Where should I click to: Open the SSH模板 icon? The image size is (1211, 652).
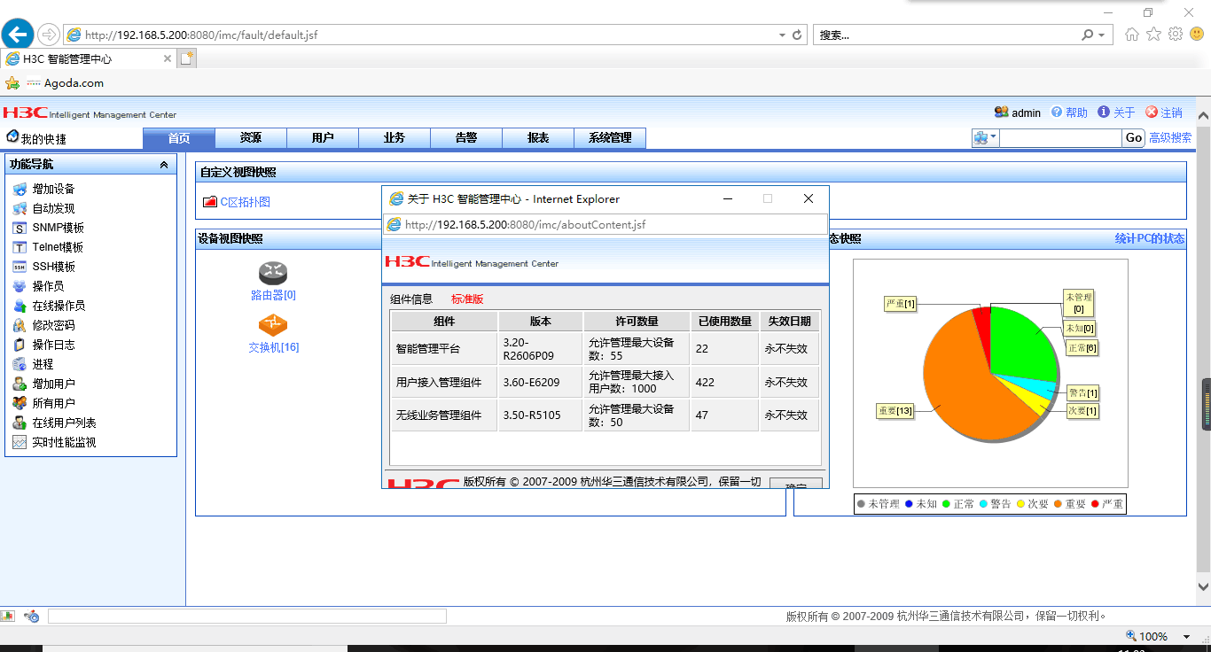pos(20,267)
